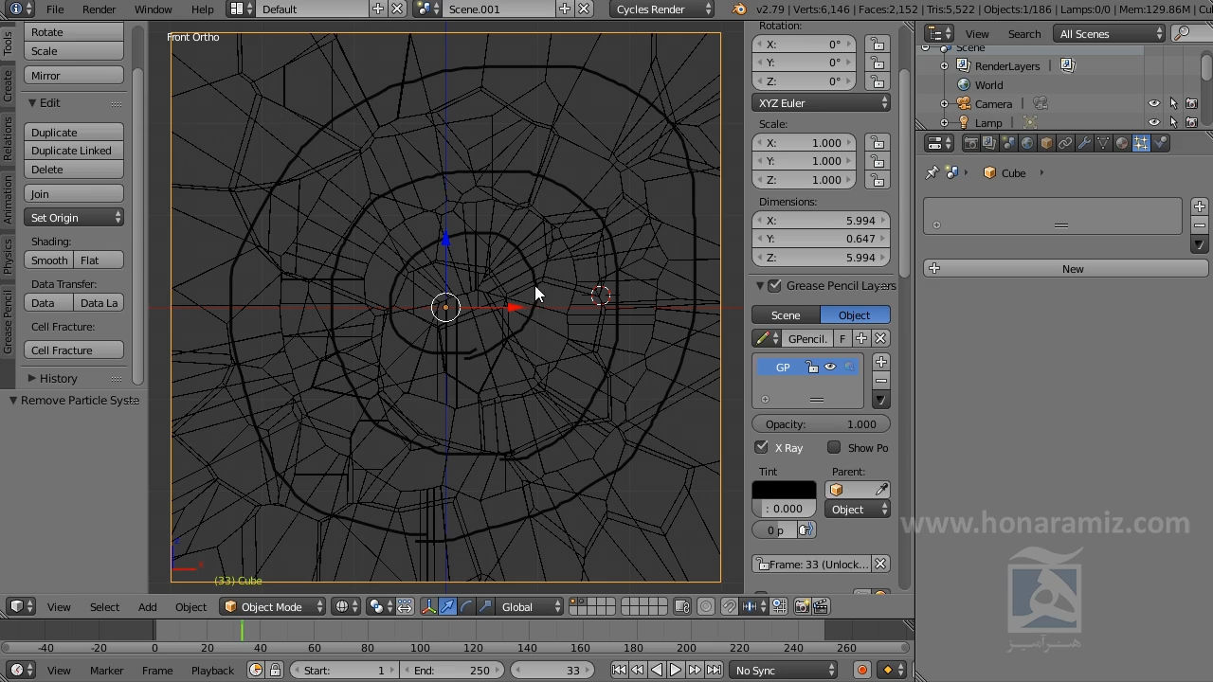Open the Render Layers properties tab icon
Viewport: 1213px width, 682px height.
pos(989,143)
